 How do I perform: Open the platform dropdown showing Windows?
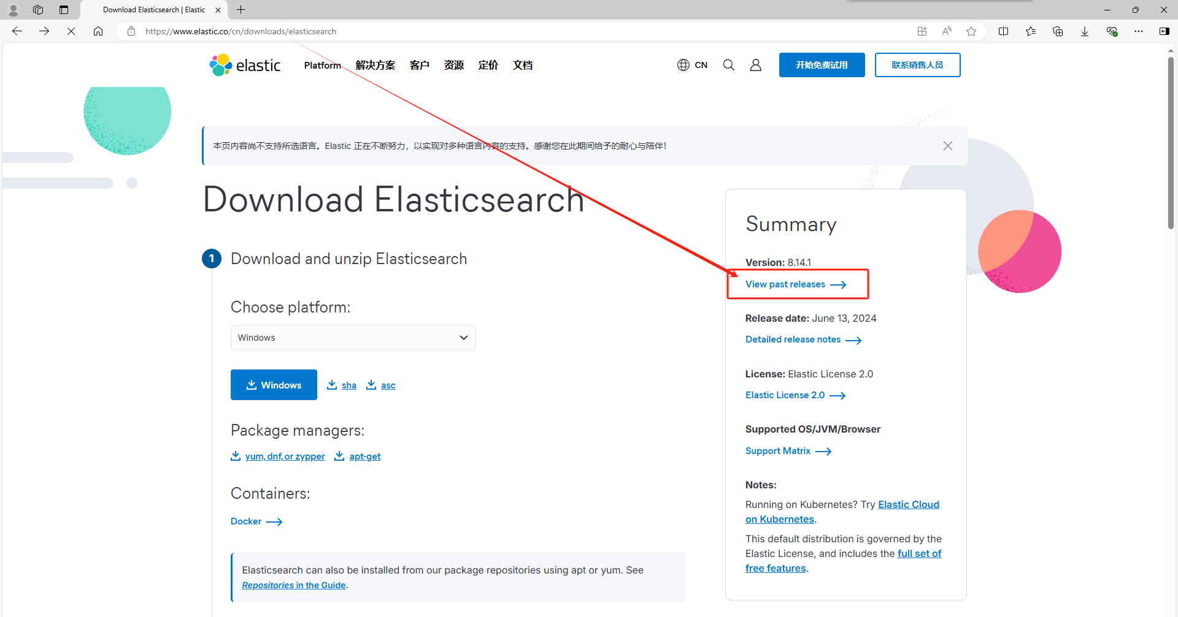(x=353, y=337)
